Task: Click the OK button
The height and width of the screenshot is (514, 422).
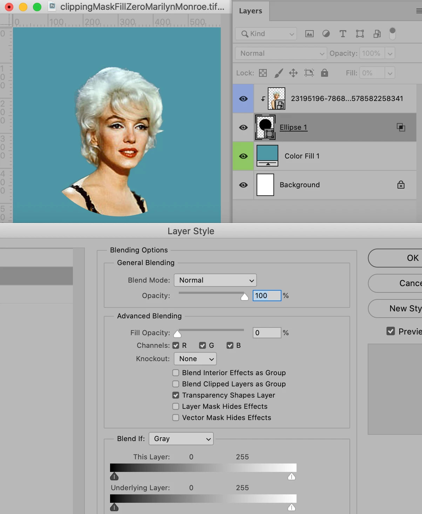Action: pos(395,258)
